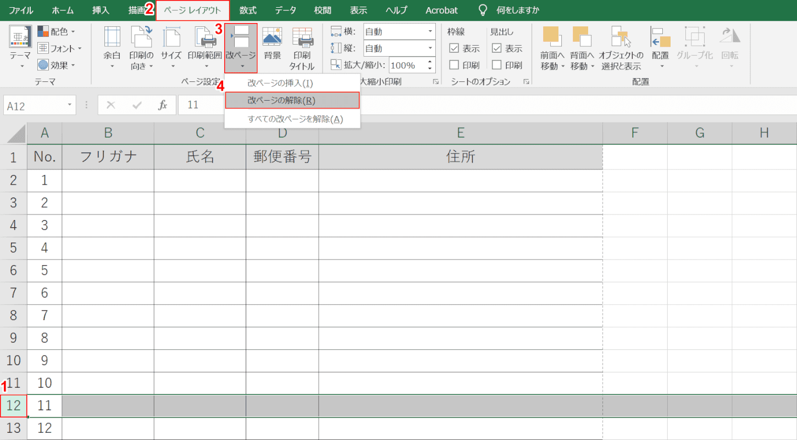Click the 改ページ (Breaks) button
Image resolution: width=797 pixels, height=440 pixels.
coord(241,47)
